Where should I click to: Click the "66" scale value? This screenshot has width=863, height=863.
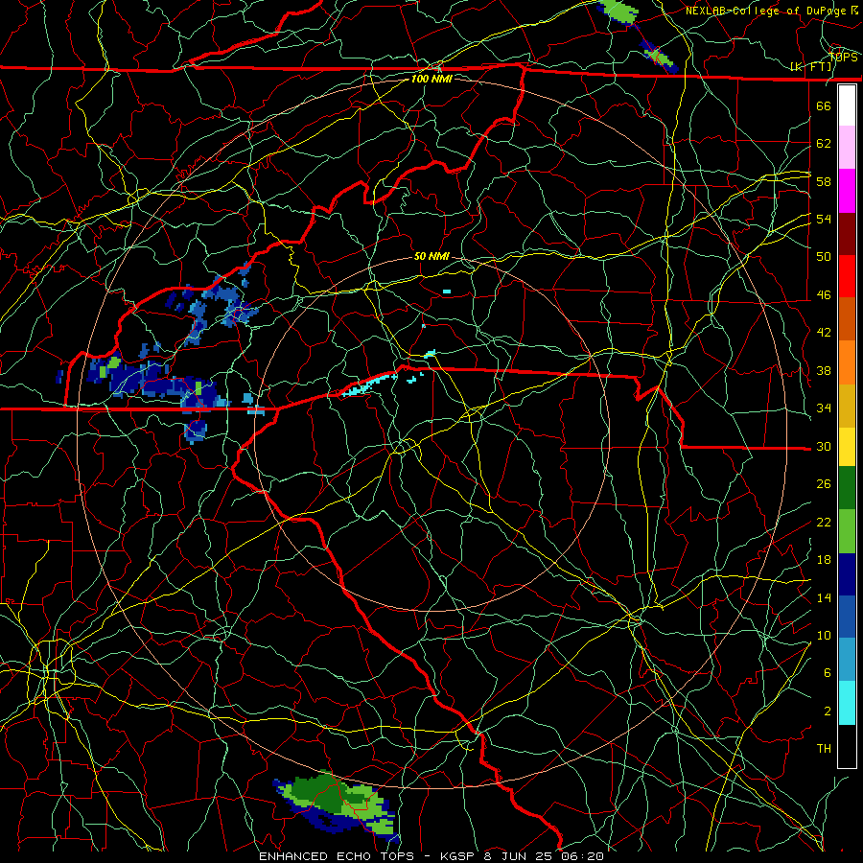coord(824,105)
